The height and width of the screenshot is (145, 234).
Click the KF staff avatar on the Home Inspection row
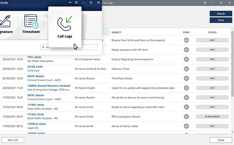[186, 59]
